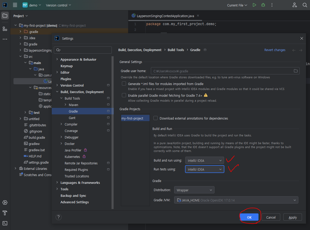
Task: Click the settings tree scrollbar
Action: [x=113, y=133]
